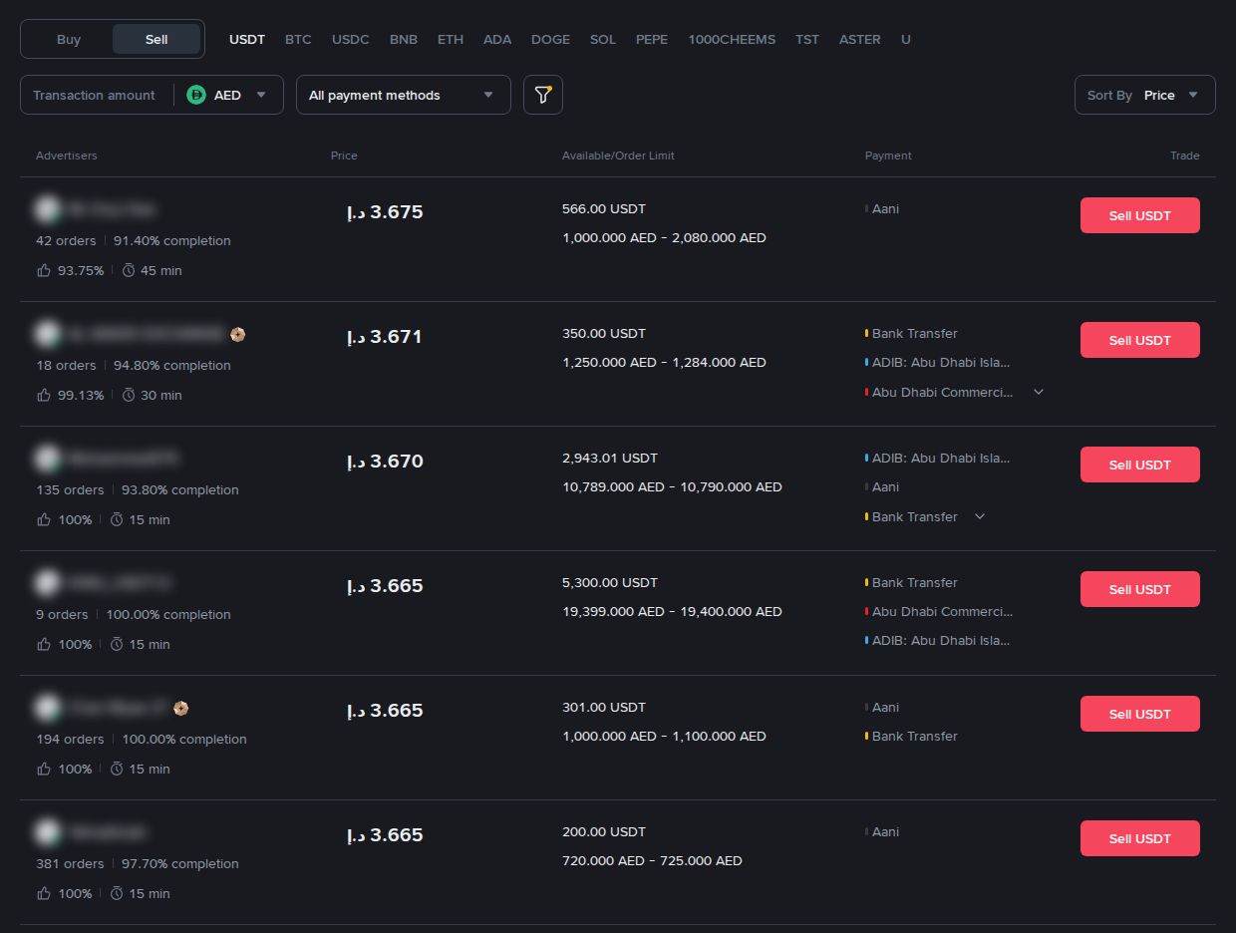Click the clock icon next to 30 min
This screenshot has width=1236, height=933.
[128, 395]
